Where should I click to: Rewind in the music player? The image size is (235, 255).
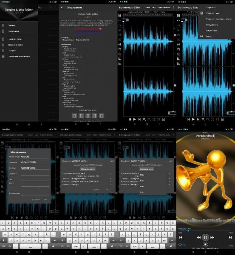pos(198,238)
